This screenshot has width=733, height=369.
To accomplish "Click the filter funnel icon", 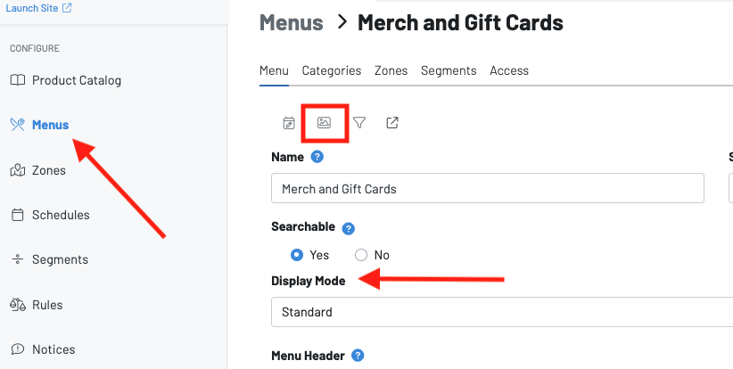I will [358, 123].
